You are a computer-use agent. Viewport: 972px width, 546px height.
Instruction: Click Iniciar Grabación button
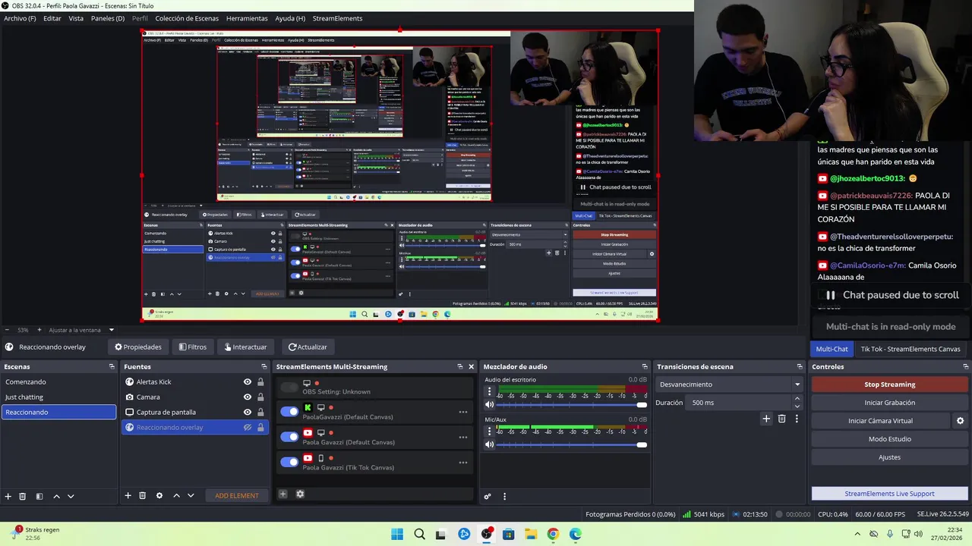pos(889,403)
